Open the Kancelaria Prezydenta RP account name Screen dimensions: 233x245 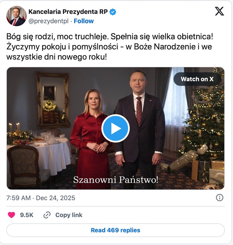(x=68, y=12)
